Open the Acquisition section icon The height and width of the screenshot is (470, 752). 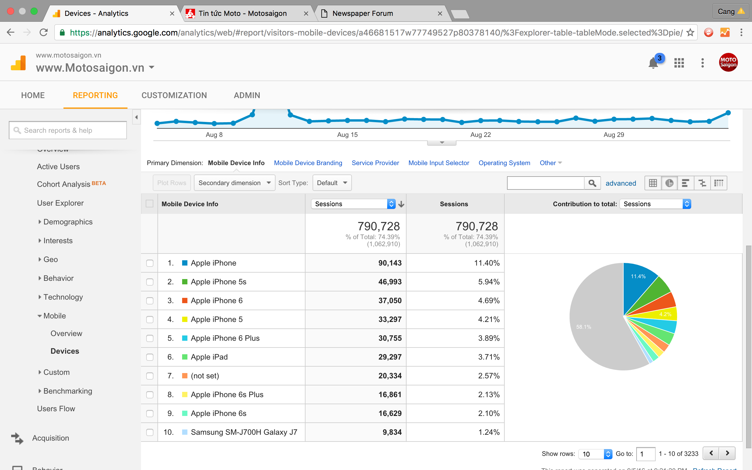tap(17, 438)
